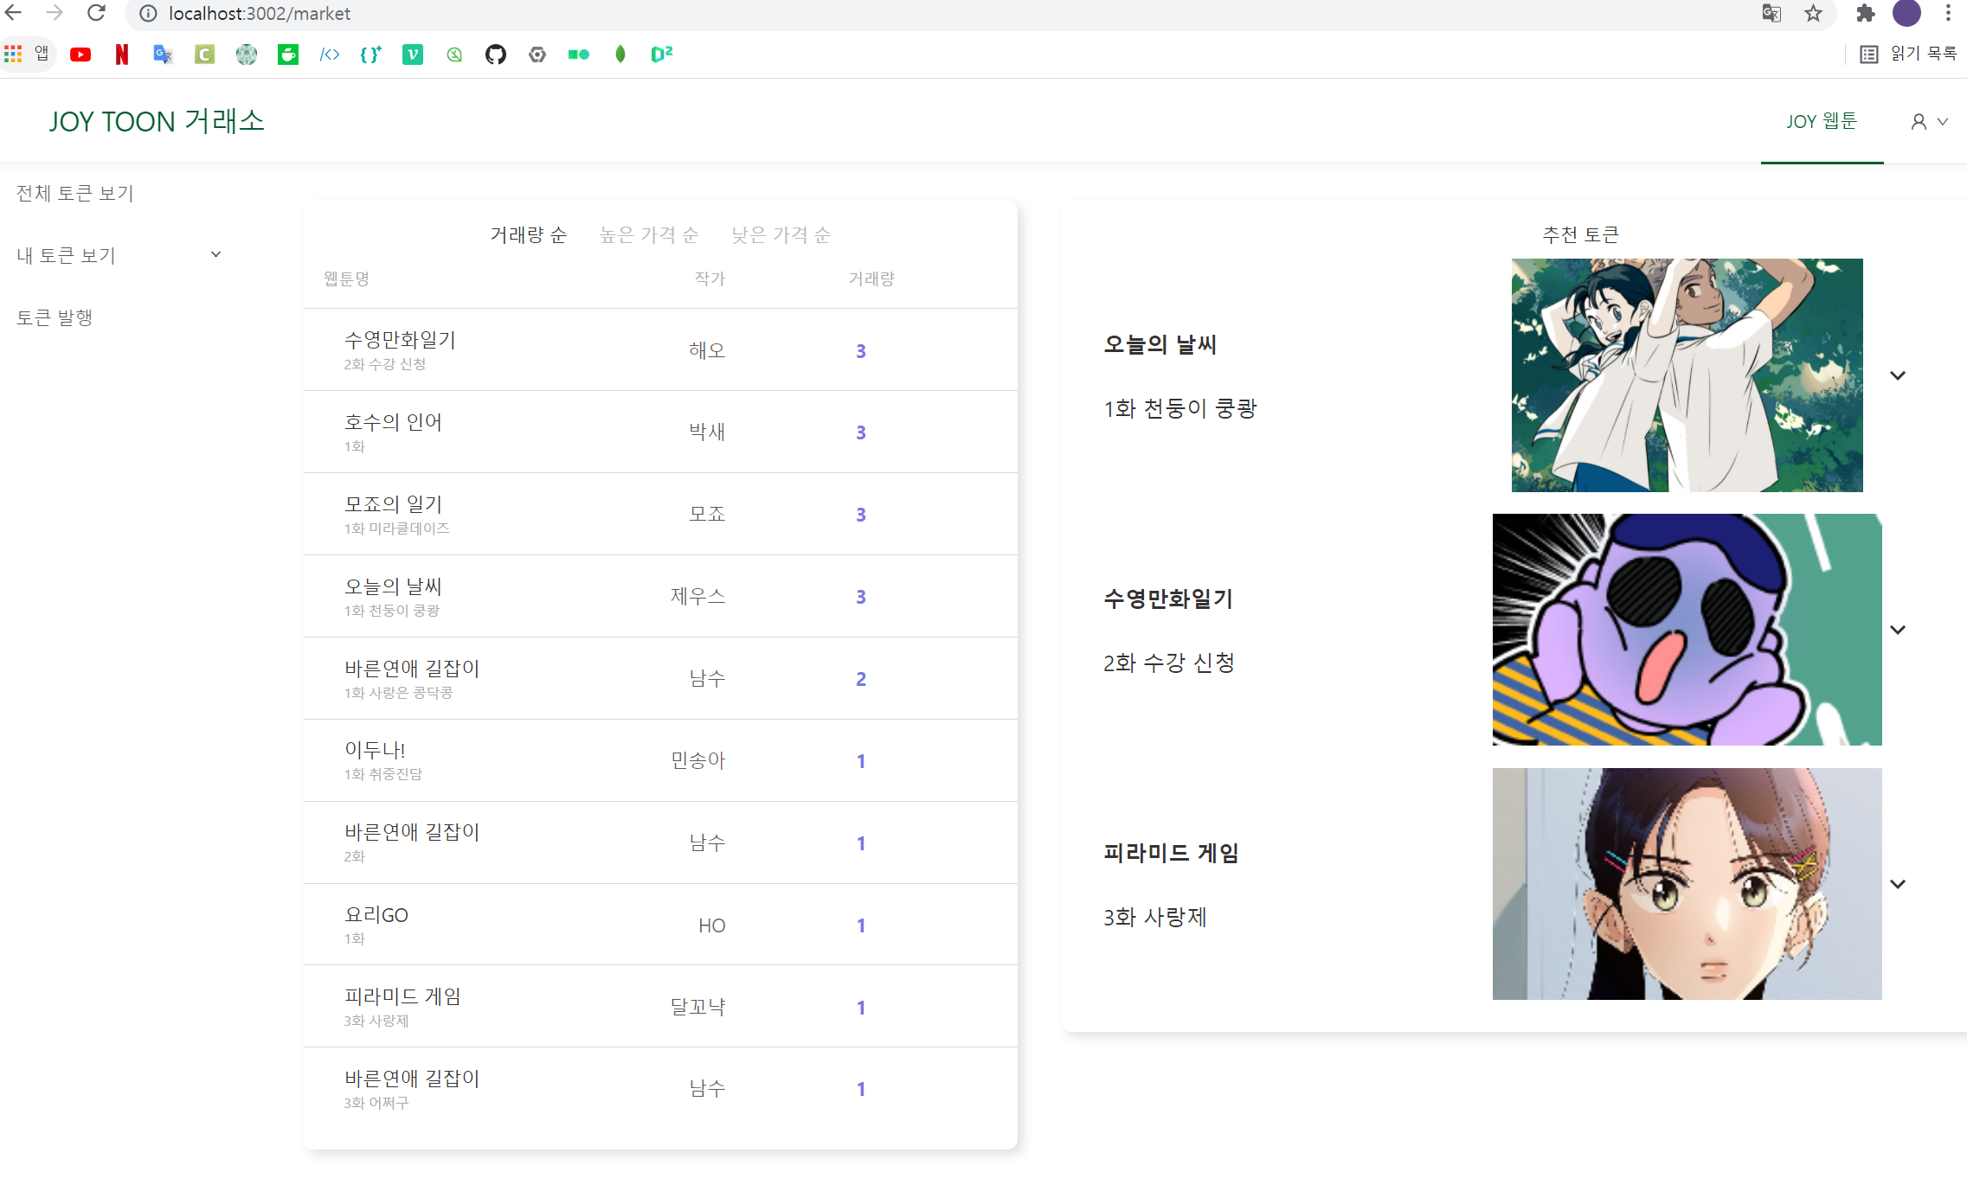
Task: Open the Google Translate bookmark
Action: 163,54
